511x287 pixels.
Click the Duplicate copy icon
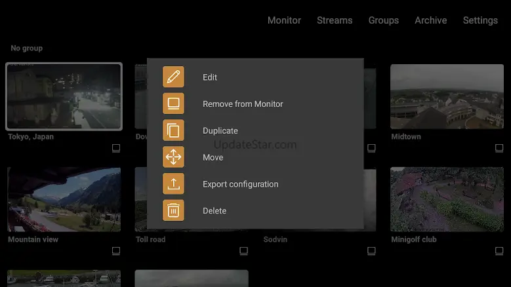point(173,130)
